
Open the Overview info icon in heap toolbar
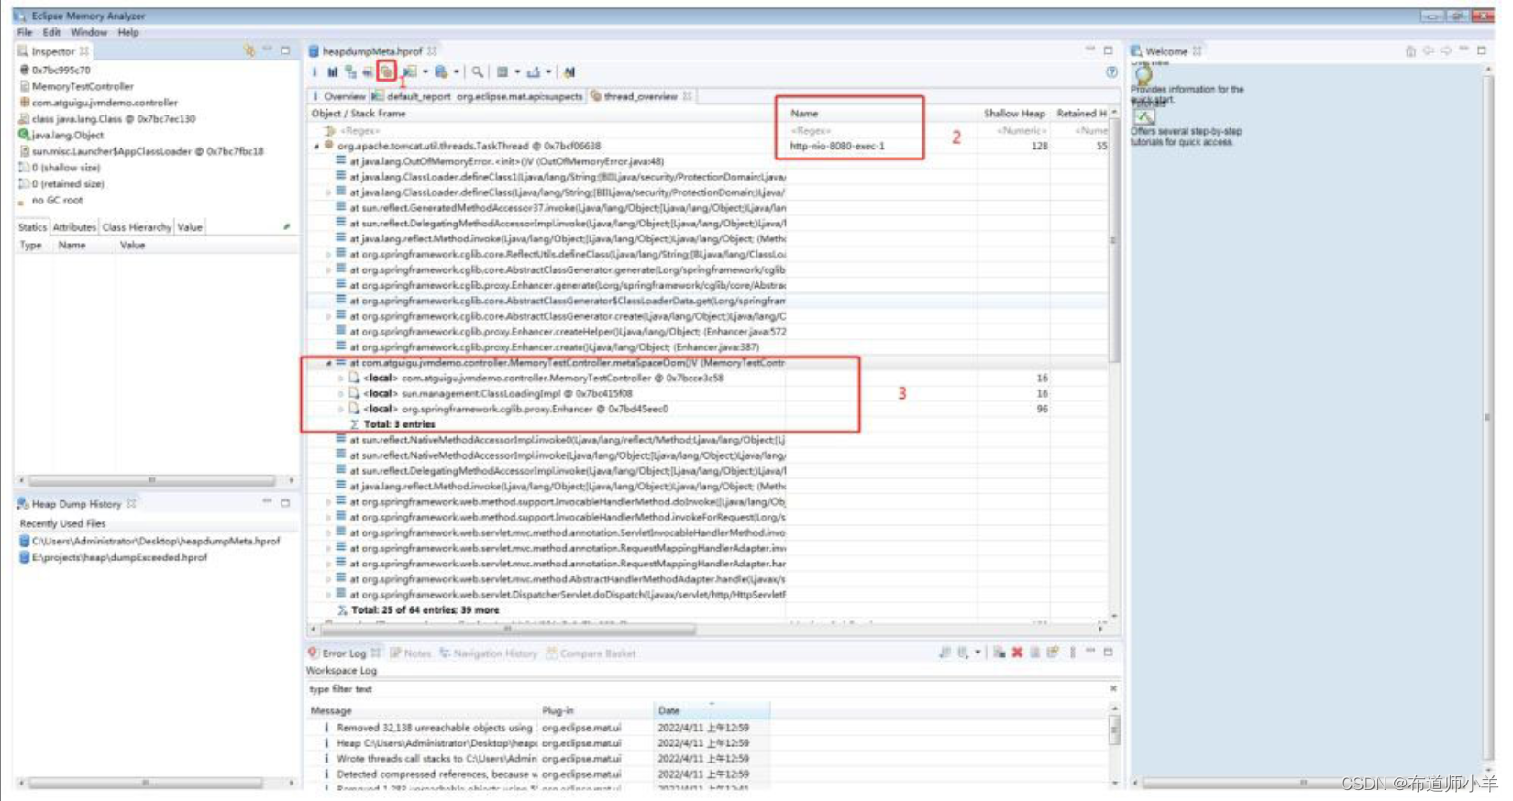[x=315, y=71]
